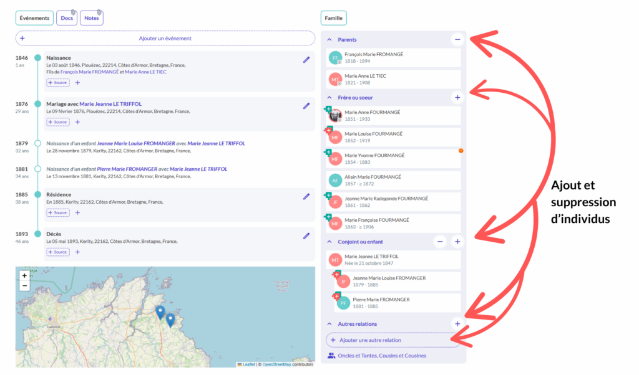This screenshot has height=375, width=639.
Task: Add a person via Autres relations plus icon
Action: click(457, 324)
